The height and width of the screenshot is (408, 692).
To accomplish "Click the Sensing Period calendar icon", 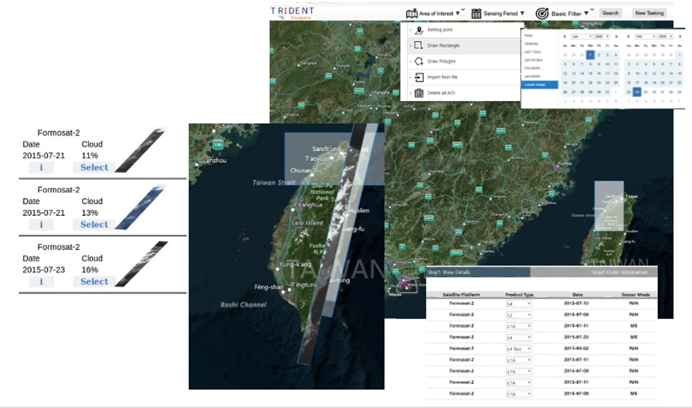I will click(476, 14).
